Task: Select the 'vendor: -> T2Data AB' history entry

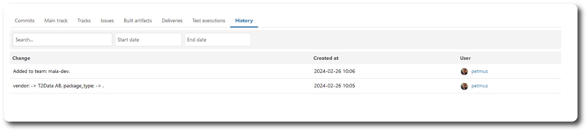Action: coord(58,86)
